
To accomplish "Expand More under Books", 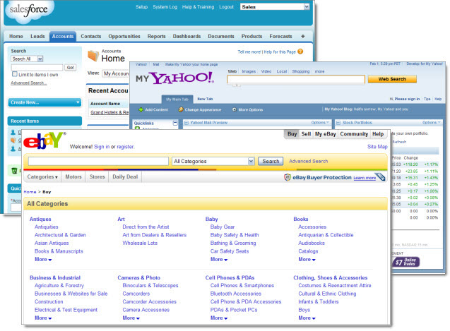I will (x=307, y=259).
